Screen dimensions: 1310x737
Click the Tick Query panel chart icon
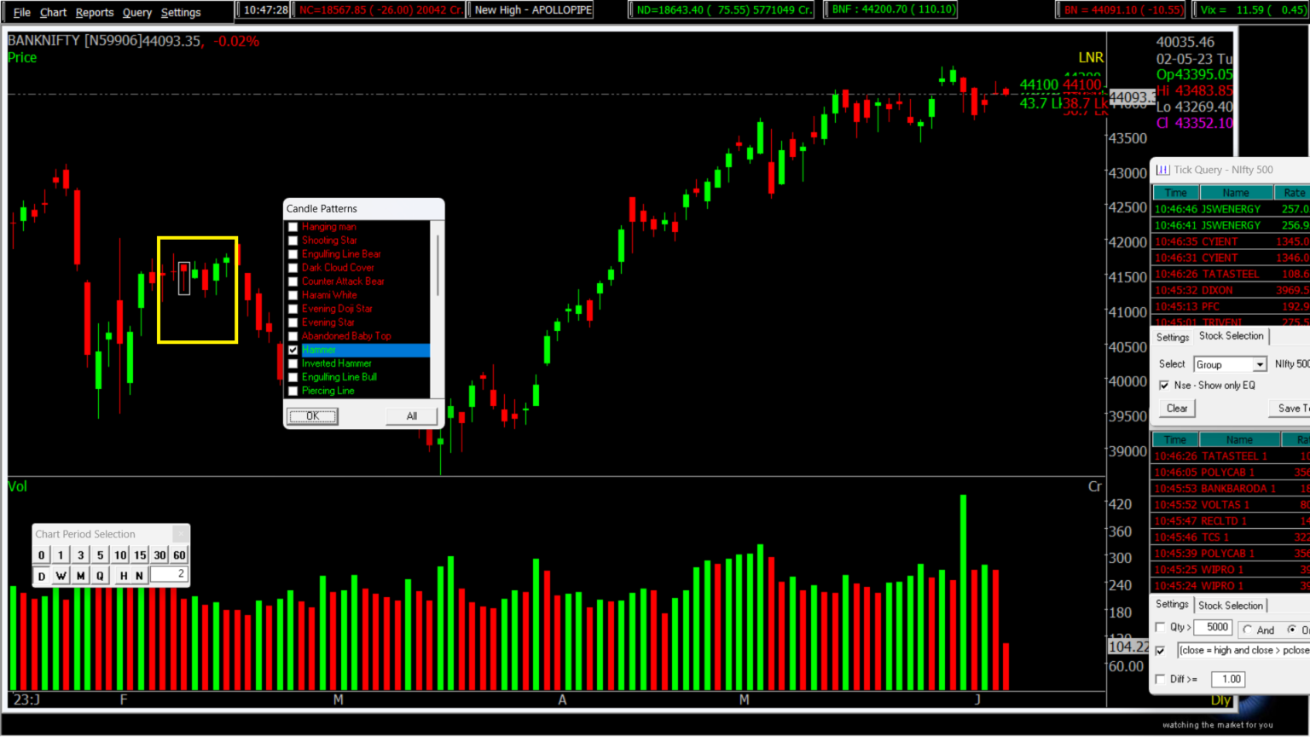[1162, 170]
